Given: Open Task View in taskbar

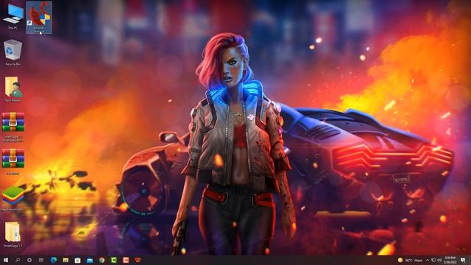Looking at the screenshot, I should click(41, 260).
